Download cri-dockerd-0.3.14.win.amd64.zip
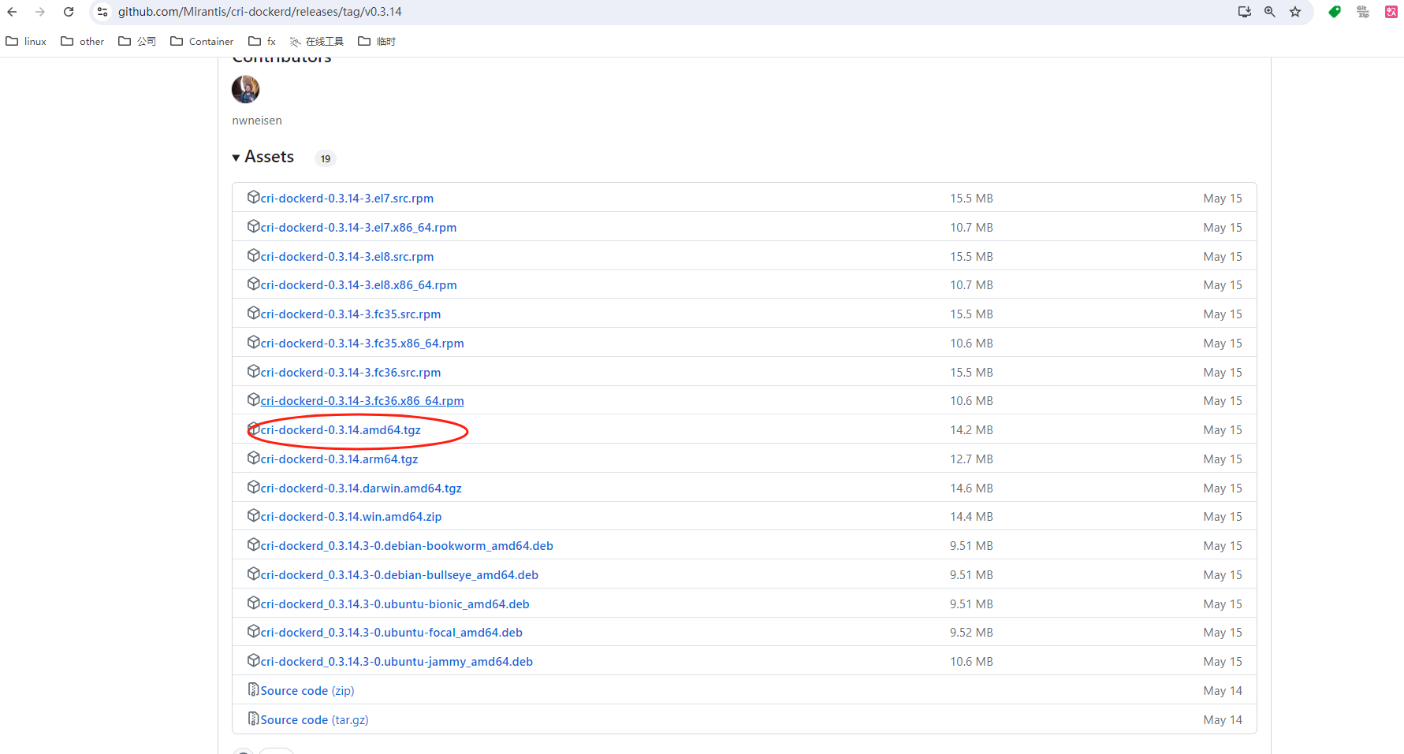The image size is (1404, 754). point(351,517)
